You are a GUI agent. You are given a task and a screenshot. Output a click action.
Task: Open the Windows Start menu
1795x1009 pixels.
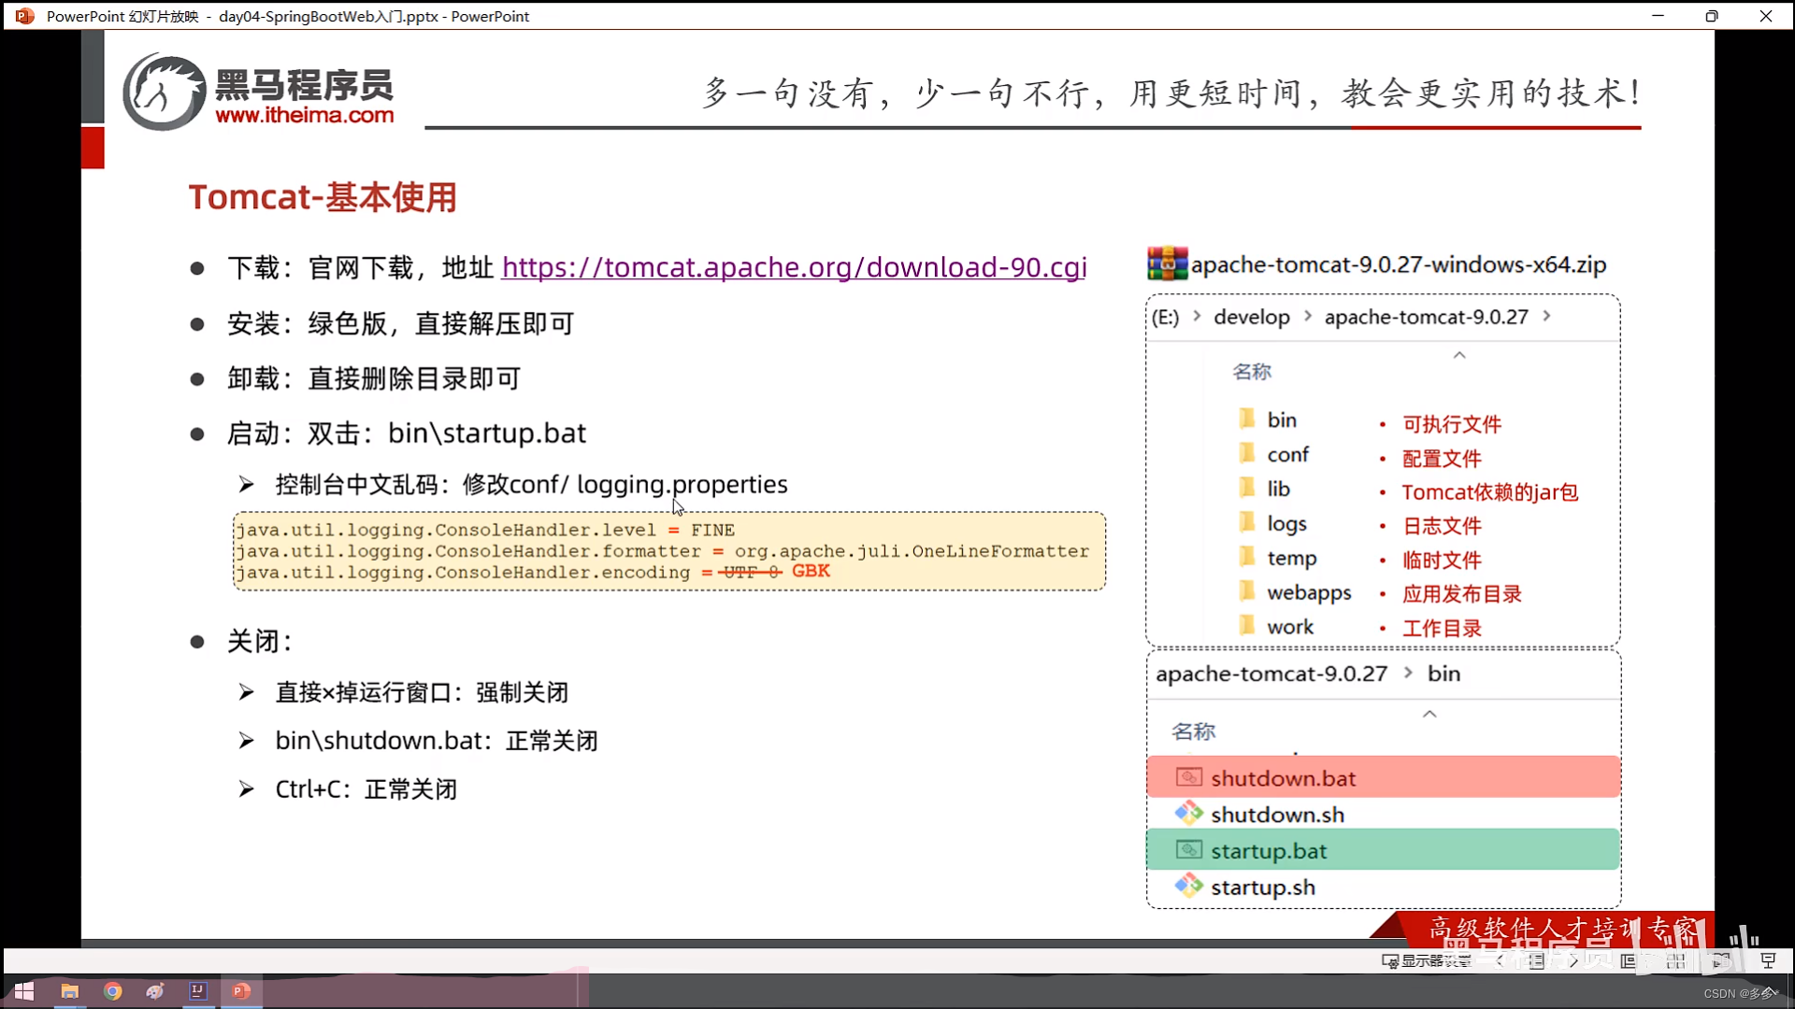[x=23, y=992]
